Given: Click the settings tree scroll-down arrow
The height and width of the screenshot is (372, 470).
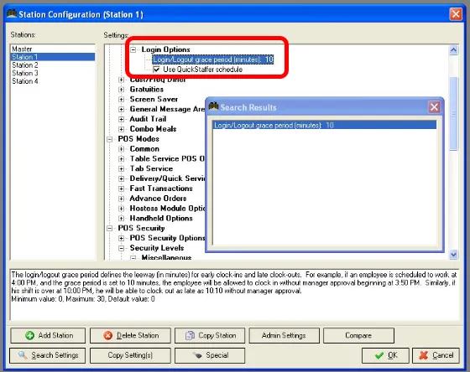Looking at the screenshot, I should (x=453, y=255).
